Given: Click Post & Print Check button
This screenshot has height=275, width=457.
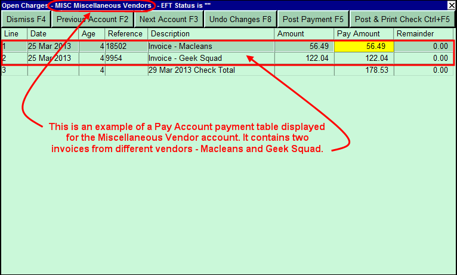Looking at the screenshot, I should click(402, 19).
